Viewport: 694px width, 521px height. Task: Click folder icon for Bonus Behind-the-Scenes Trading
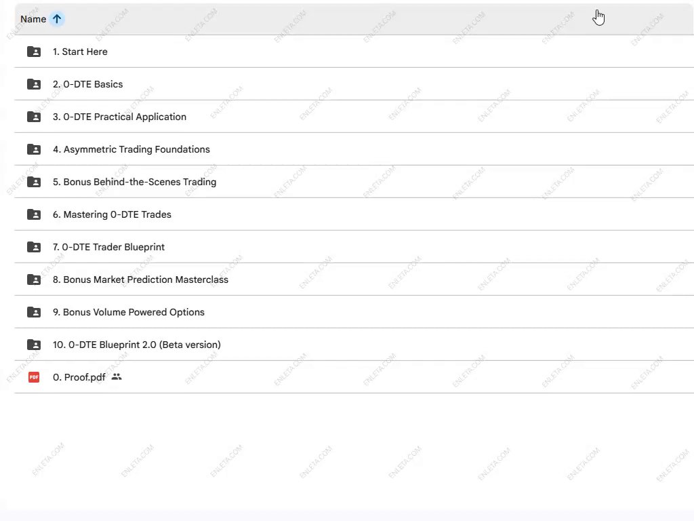(x=34, y=182)
